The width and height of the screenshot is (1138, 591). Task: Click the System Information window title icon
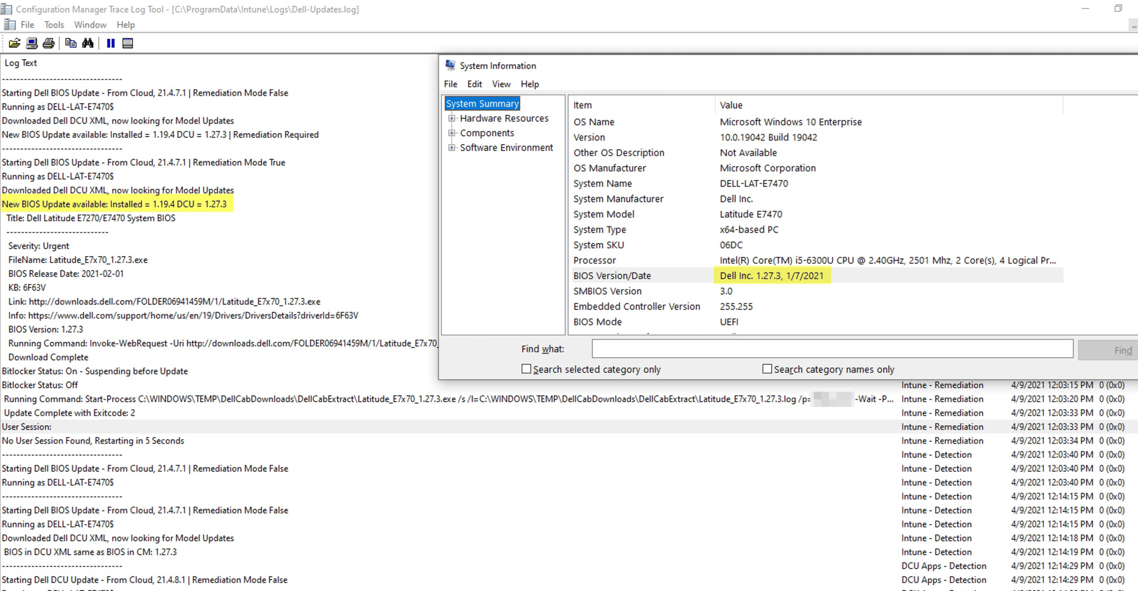pyautogui.click(x=450, y=65)
